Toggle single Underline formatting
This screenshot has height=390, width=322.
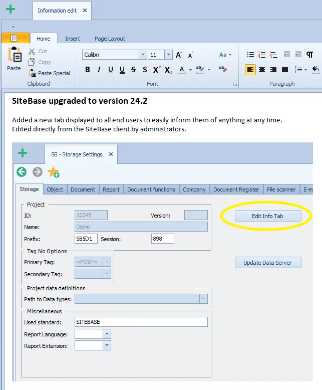click(111, 70)
